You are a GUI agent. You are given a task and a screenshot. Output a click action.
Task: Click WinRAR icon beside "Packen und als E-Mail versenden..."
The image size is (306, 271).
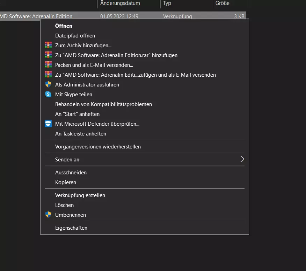(x=48, y=65)
